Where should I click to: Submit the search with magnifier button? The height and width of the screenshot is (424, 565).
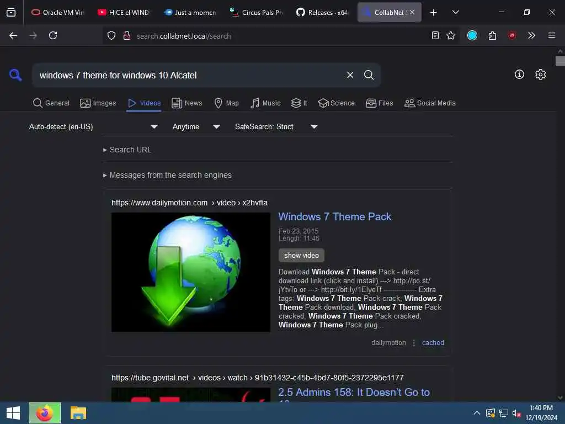369,75
